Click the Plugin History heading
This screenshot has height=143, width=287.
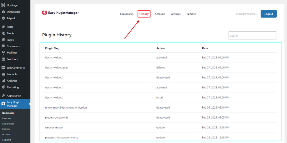pos(57,35)
